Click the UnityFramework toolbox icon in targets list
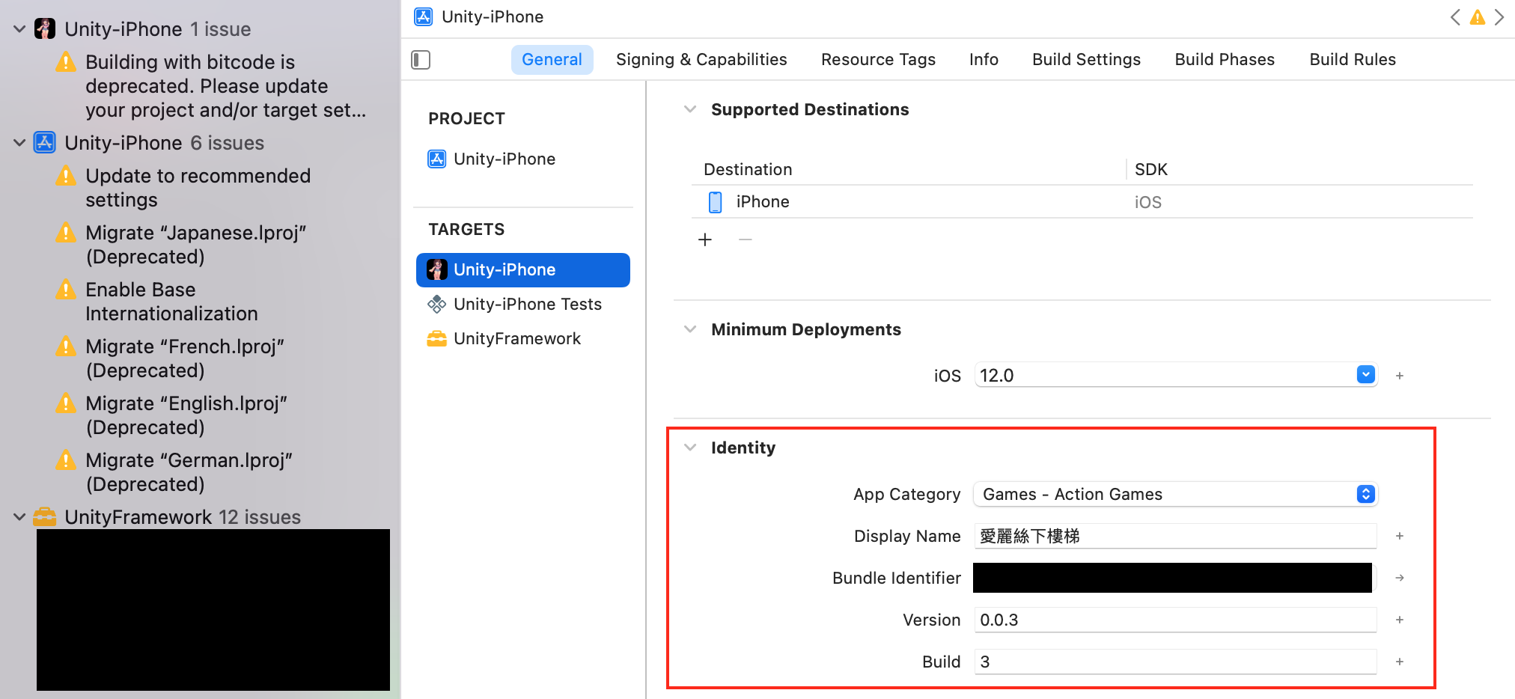The height and width of the screenshot is (699, 1515). click(x=437, y=339)
